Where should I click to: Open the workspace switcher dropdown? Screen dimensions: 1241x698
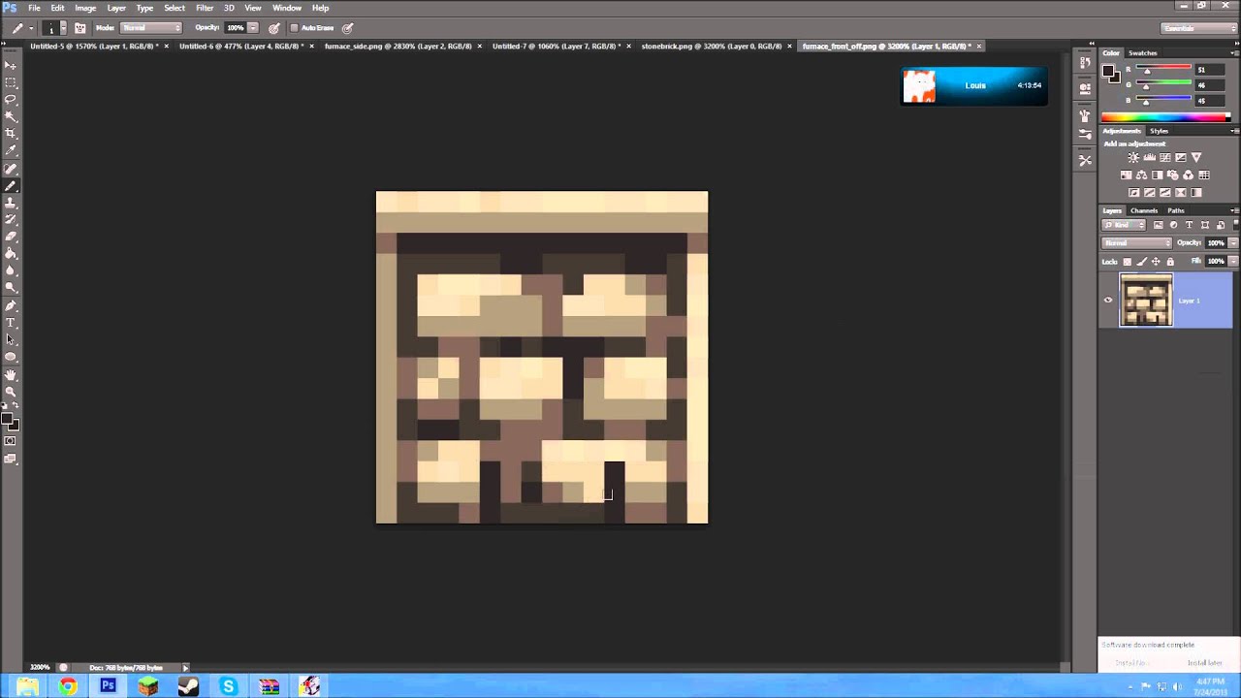pyautogui.click(x=1199, y=28)
